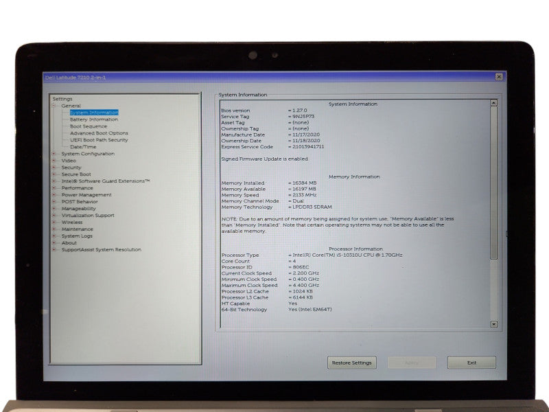The image size is (549, 412).
Task: Select the System Configuration label
Action: [88, 154]
